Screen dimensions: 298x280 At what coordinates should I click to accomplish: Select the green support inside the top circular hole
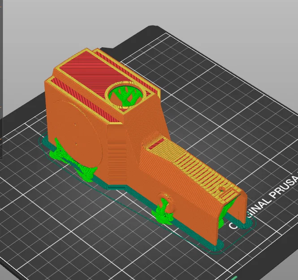[x=126, y=95]
